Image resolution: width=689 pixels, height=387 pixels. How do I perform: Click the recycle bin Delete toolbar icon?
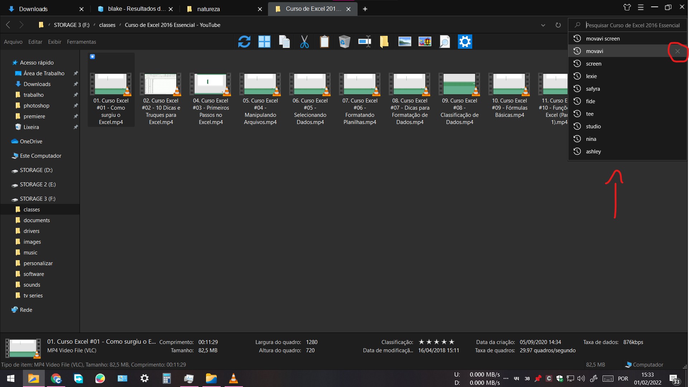344,42
